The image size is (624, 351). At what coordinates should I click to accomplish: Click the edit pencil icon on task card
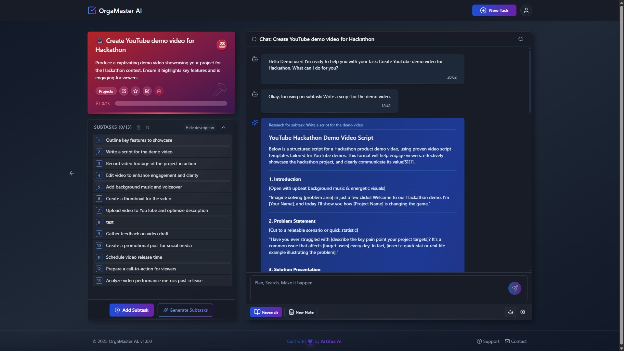147,91
